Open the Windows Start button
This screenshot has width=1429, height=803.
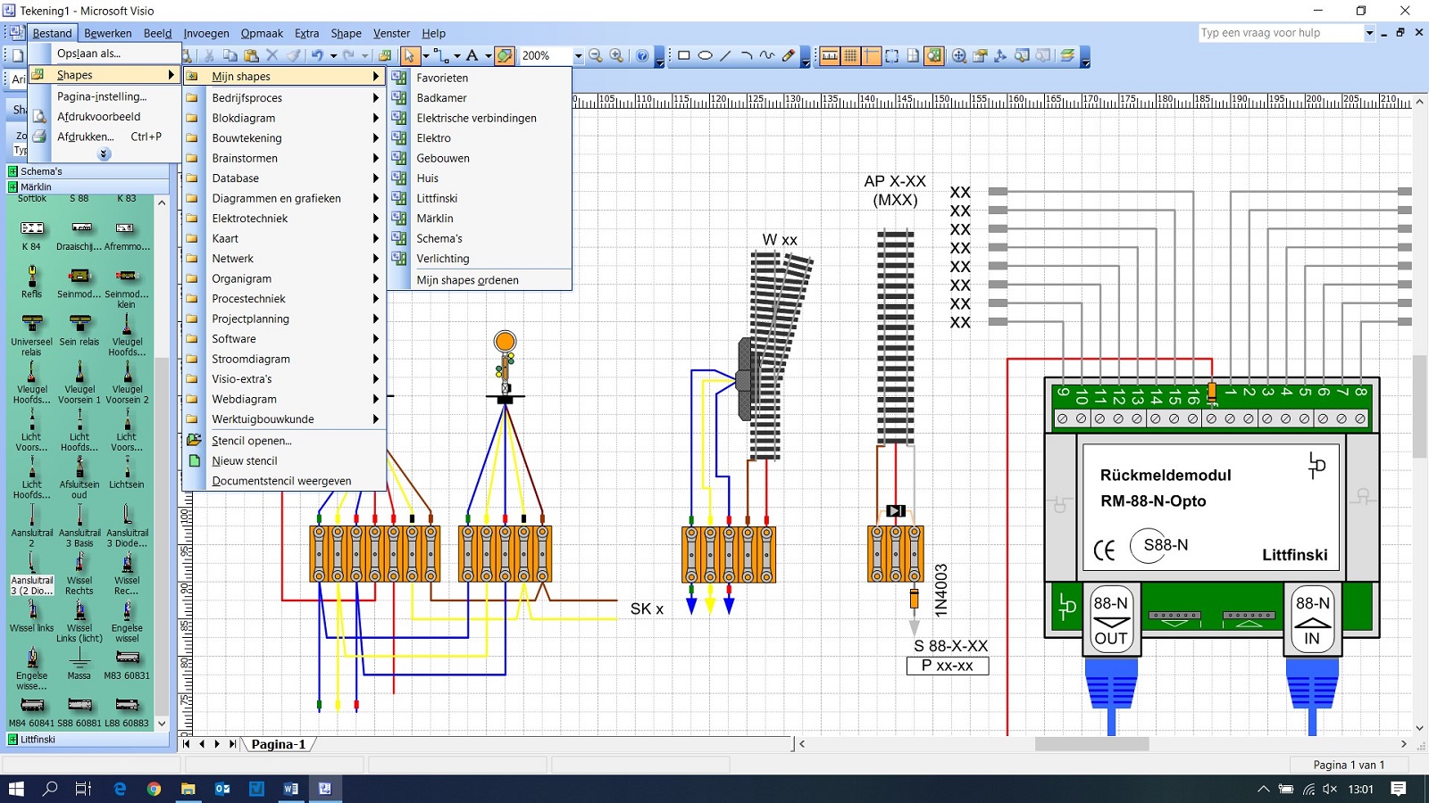pyautogui.click(x=16, y=789)
